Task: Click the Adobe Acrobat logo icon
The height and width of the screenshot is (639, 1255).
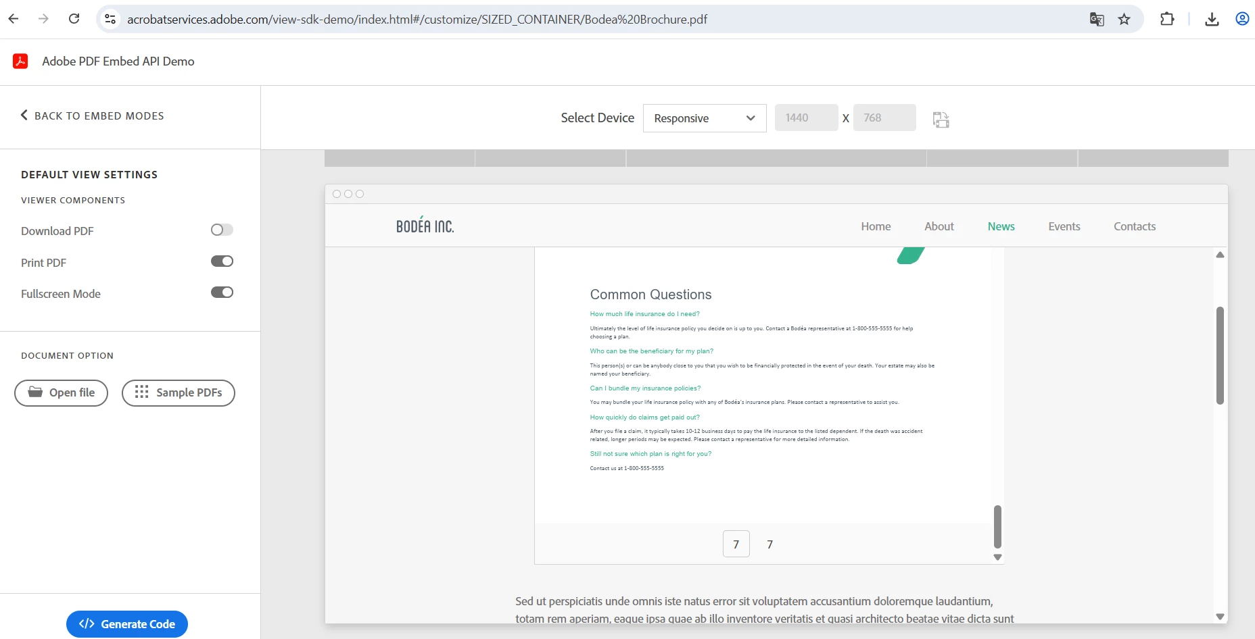Action: pos(20,61)
